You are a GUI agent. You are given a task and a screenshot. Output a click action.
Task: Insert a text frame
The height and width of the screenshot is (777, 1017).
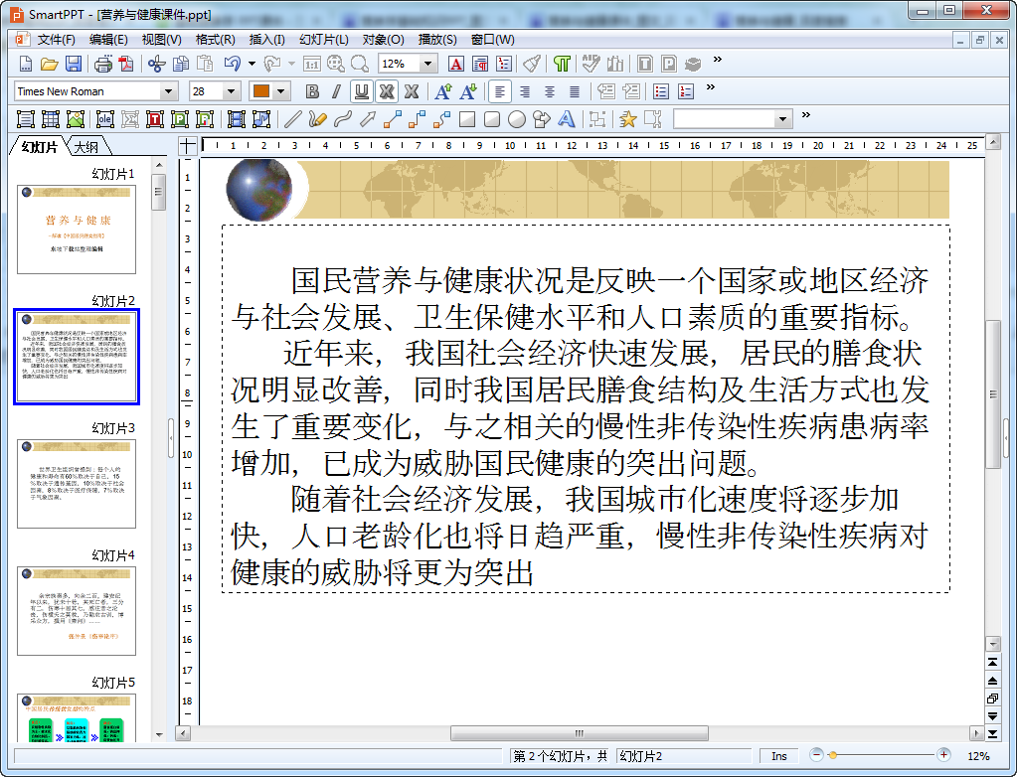[25, 119]
